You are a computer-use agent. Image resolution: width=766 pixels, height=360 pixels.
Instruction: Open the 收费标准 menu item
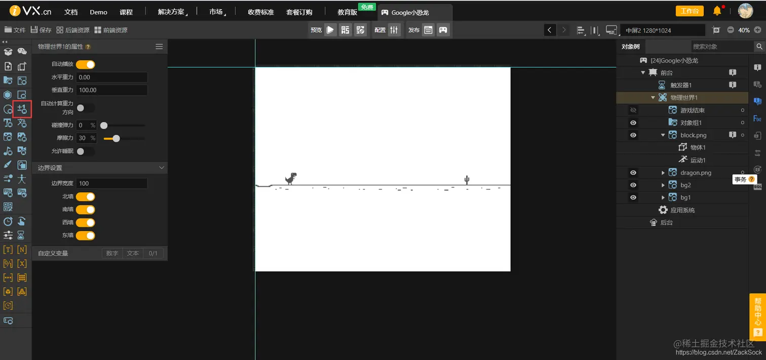pyautogui.click(x=261, y=12)
